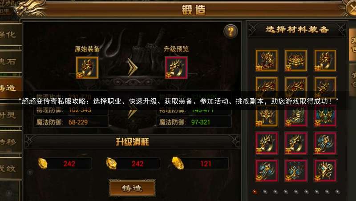356x201 pixels.
Task: Choose the blue 圣 bracelet in the fourth row
Action: tap(325, 143)
